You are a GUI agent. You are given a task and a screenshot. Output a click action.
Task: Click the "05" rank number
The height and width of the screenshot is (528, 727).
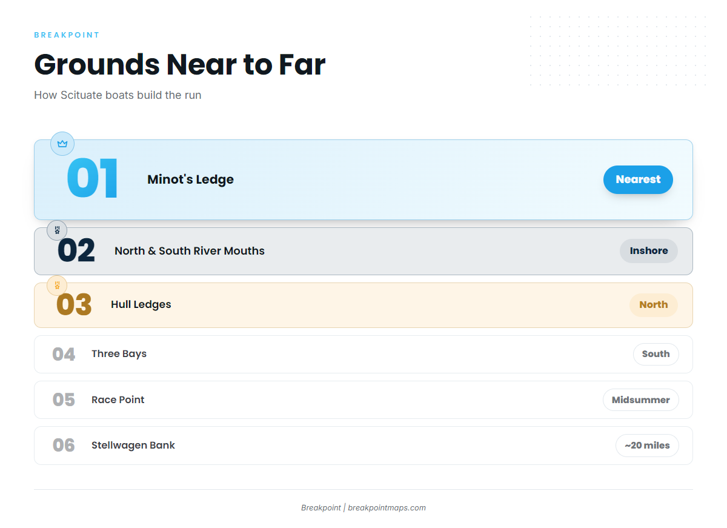64,400
